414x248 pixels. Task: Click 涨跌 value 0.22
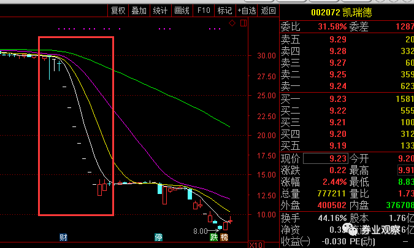point(338,170)
